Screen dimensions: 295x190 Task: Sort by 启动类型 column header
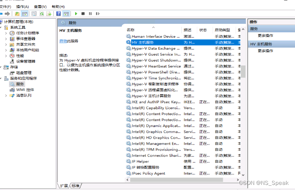pos(224,30)
